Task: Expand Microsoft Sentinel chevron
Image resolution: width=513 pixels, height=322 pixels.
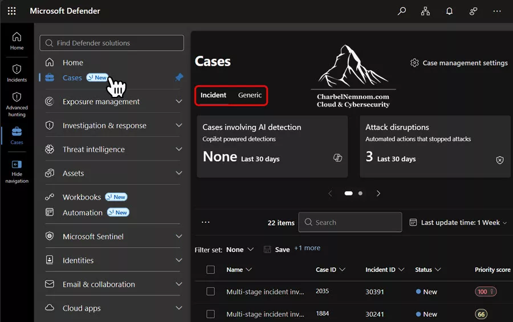Action: 178,237
